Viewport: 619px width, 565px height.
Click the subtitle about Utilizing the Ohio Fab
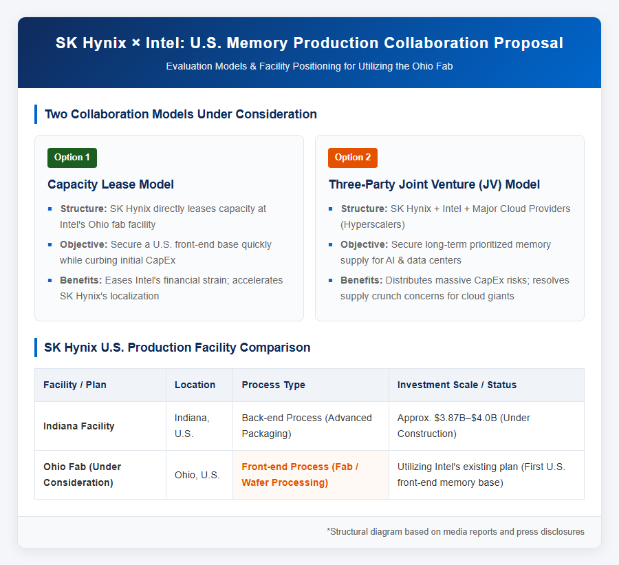(309, 66)
